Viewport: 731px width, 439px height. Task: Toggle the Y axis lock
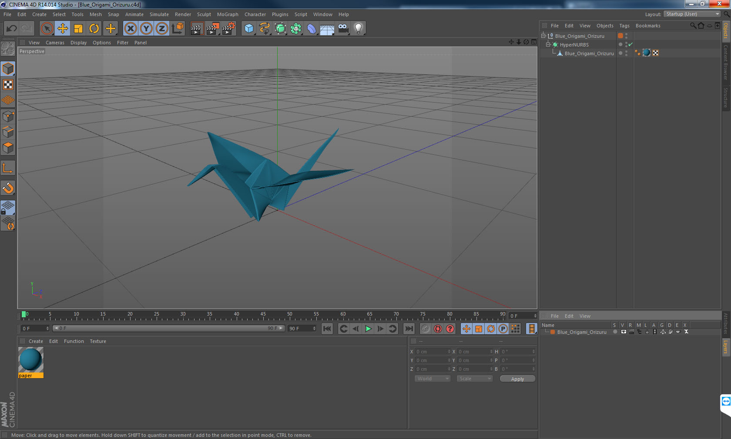pos(146,29)
